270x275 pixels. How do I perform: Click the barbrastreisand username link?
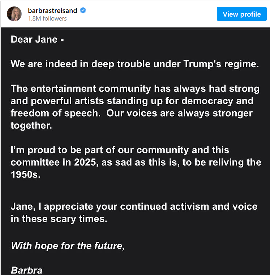click(52, 10)
